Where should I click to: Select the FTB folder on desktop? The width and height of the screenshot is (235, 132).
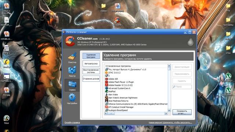tap(228, 8)
